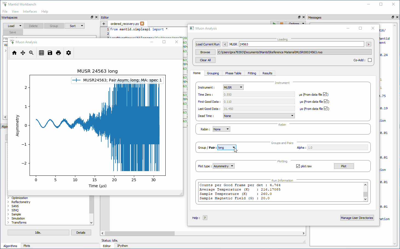Select the Pan tool in plot toolbar
This screenshot has height=249, width=400.
coord(23,53)
